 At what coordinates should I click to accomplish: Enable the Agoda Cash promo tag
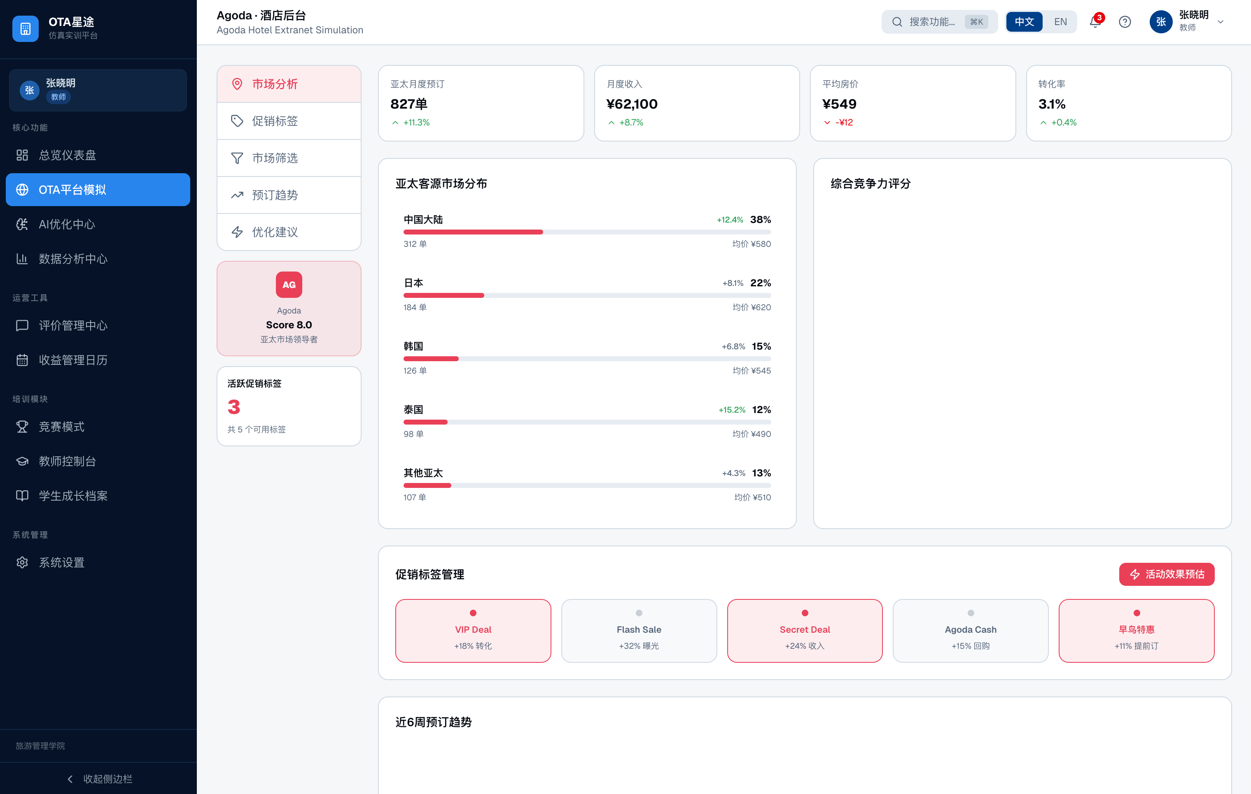(x=970, y=630)
